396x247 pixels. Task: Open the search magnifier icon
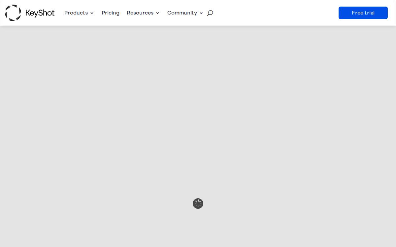[210, 13]
